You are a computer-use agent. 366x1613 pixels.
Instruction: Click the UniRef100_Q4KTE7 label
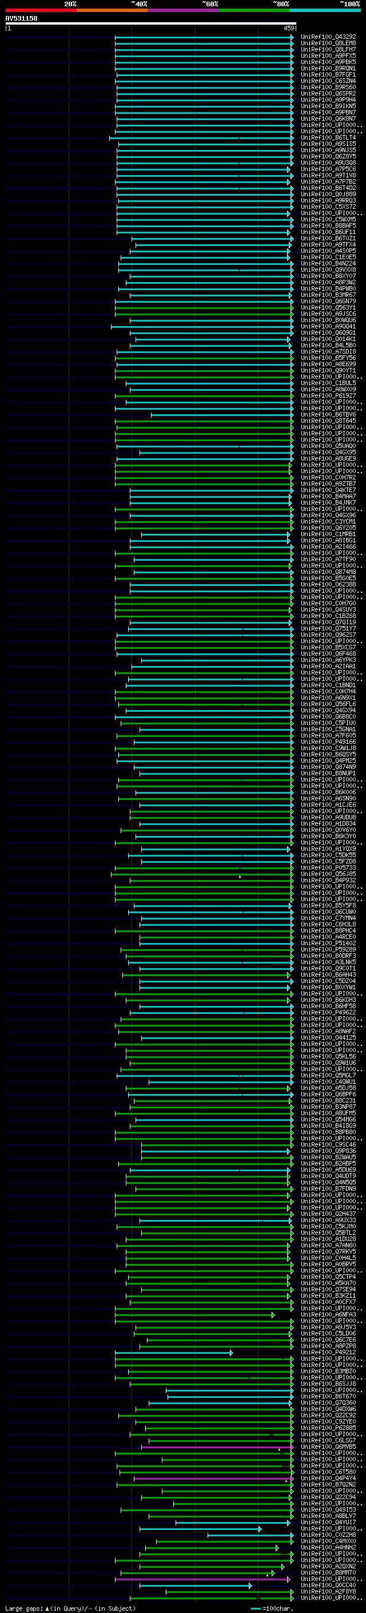tap(328, 490)
